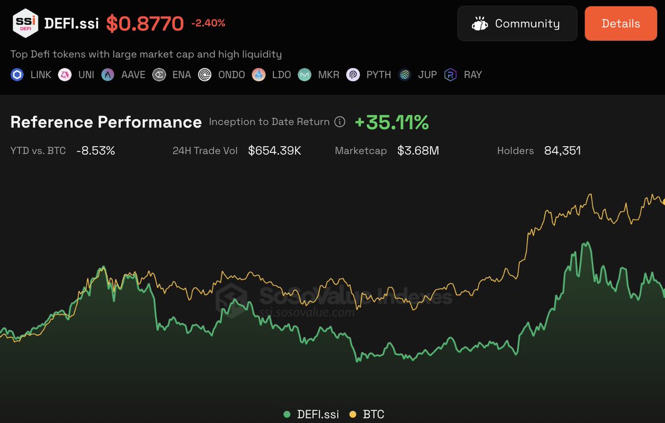Click the DEFI.ssi title text
Viewport: 665px width, 423px height.
[71, 24]
